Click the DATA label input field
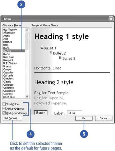The width and height of the screenshot is (115, 151). pos(75,113)
